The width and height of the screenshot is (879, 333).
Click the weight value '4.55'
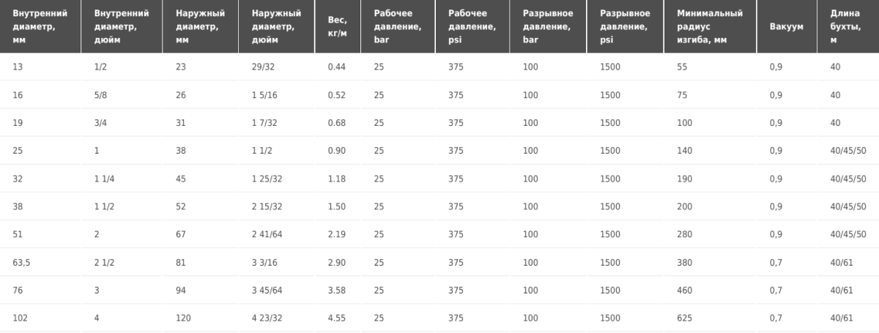coord(337,318)
